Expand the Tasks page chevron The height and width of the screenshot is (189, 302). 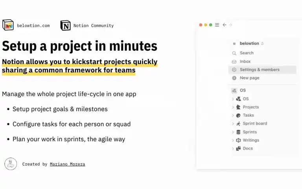(x=233, y=115)
